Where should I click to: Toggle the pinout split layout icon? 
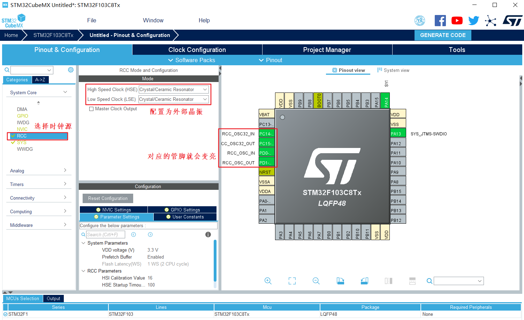[x=412, y=281]
